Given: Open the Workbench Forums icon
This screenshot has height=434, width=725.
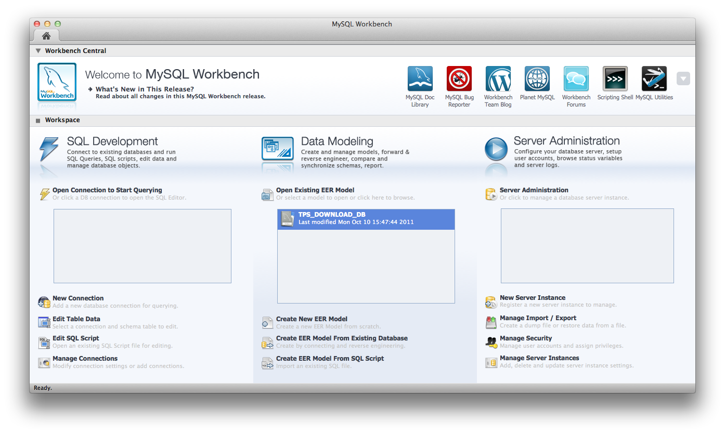Looking at the screenshot, I should coord(576,79).
